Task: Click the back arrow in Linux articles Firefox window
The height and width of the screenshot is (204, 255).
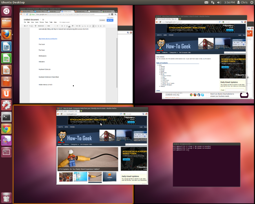Action: (157, 22)
